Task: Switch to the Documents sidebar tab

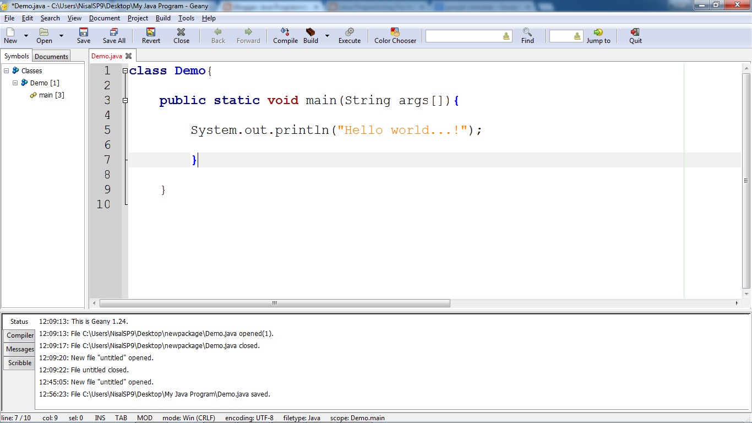Action: pos(51,56)
